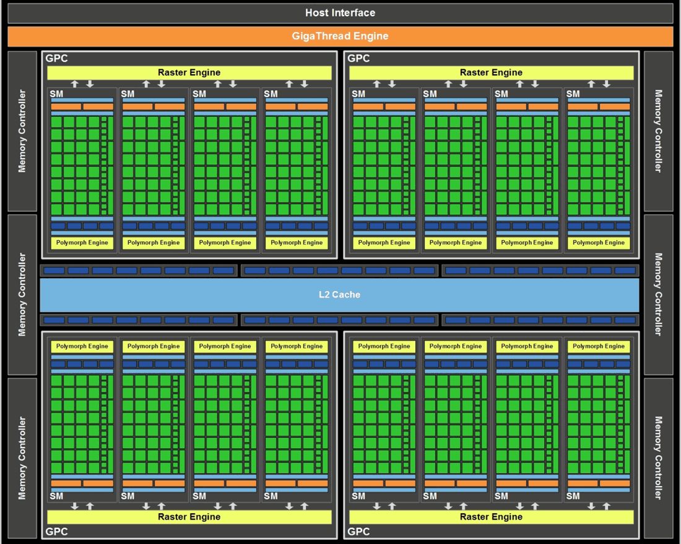681x544 pixels.
Task: Click the Raster Engine in the top-right GPC
Action: click(x=491, y=73)
